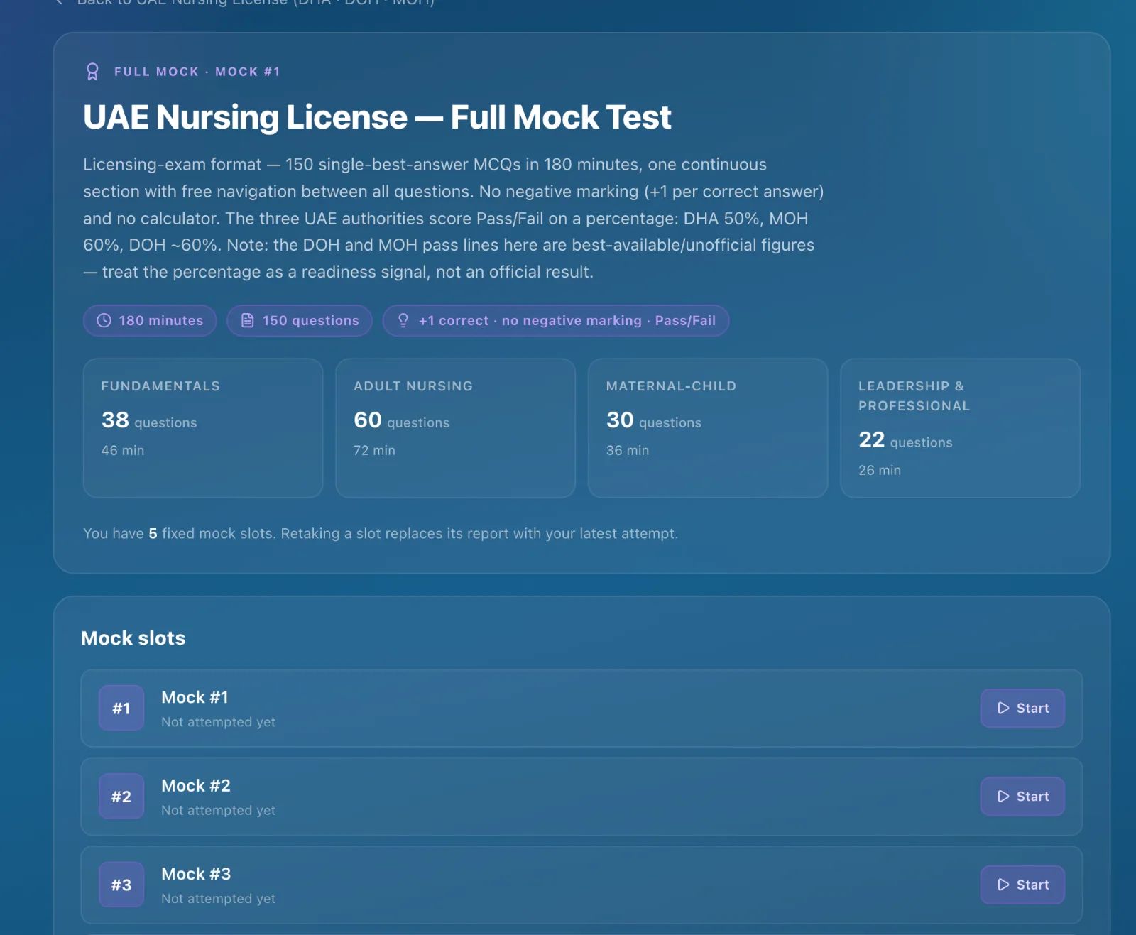Click the Mock #3 slot title
Viewport: 1136px width, 935px height.
[196, 874]
